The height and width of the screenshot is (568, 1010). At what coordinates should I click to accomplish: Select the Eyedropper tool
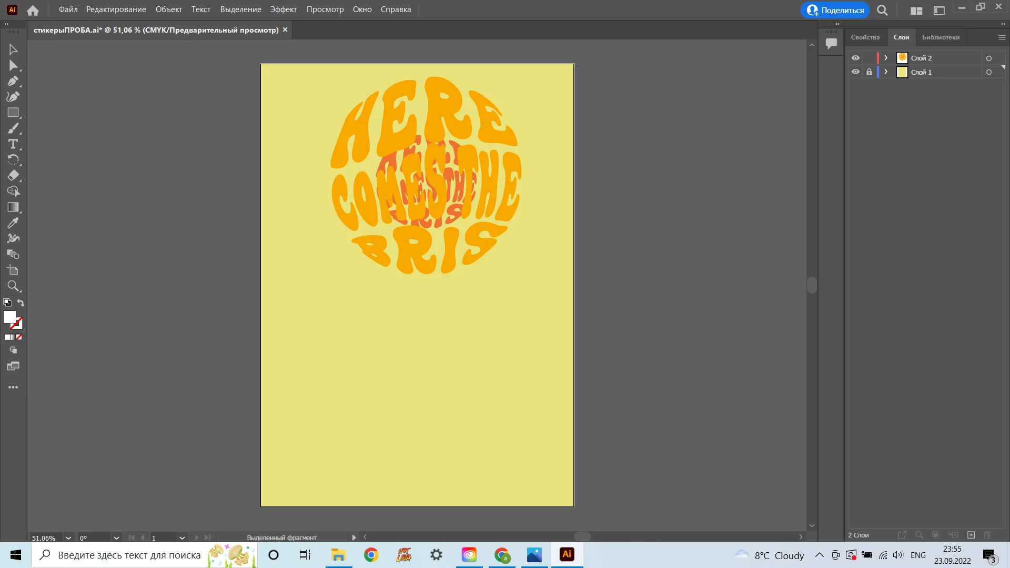point(13,223)
